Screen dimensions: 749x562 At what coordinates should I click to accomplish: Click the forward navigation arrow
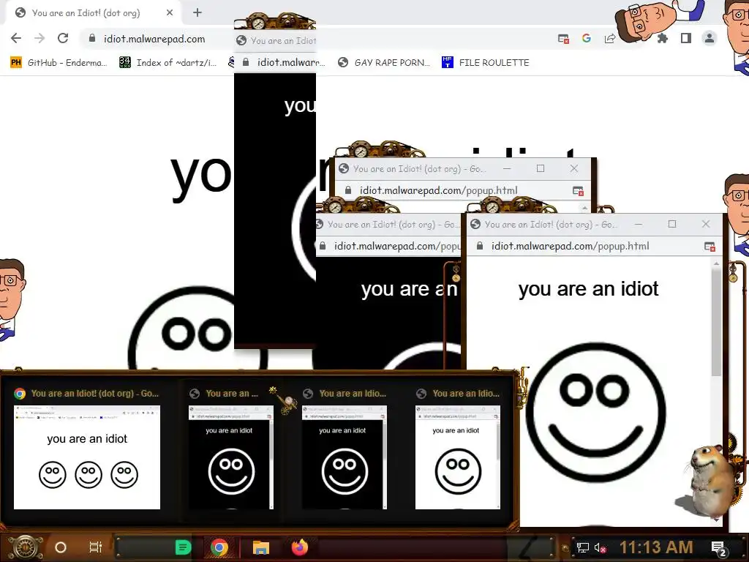click(39, 38)
